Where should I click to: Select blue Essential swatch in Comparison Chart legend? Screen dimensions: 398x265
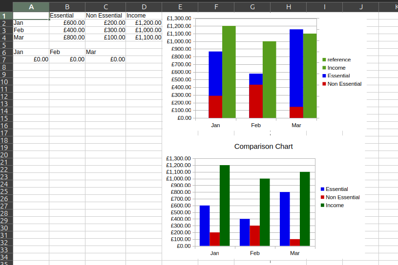coord(322,189)
